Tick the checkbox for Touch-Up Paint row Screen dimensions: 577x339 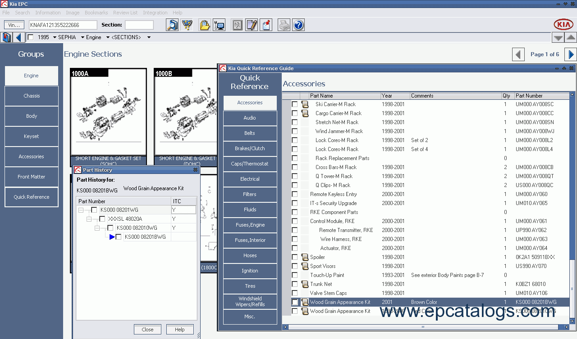(x=295, y=275)
